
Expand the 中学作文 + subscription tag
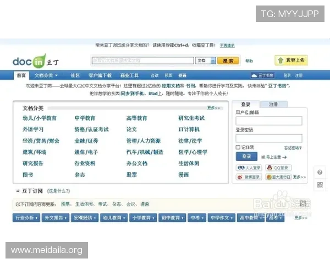tap(222, 218)
